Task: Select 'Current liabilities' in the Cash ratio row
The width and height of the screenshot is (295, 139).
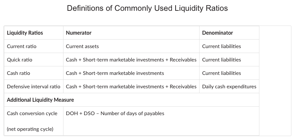Action: (221, 73)
